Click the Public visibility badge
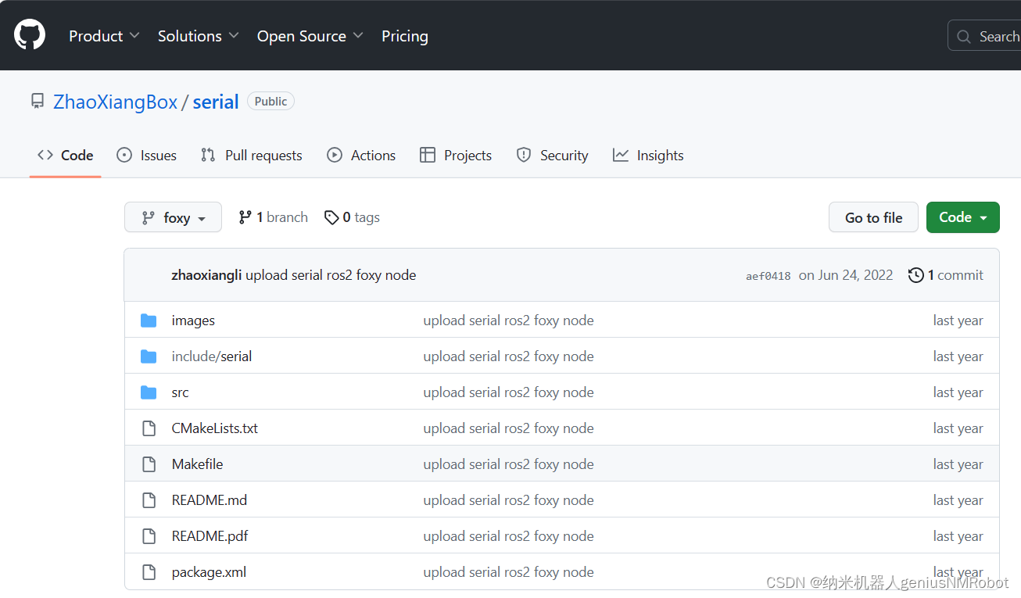 (x=270, y=101)
